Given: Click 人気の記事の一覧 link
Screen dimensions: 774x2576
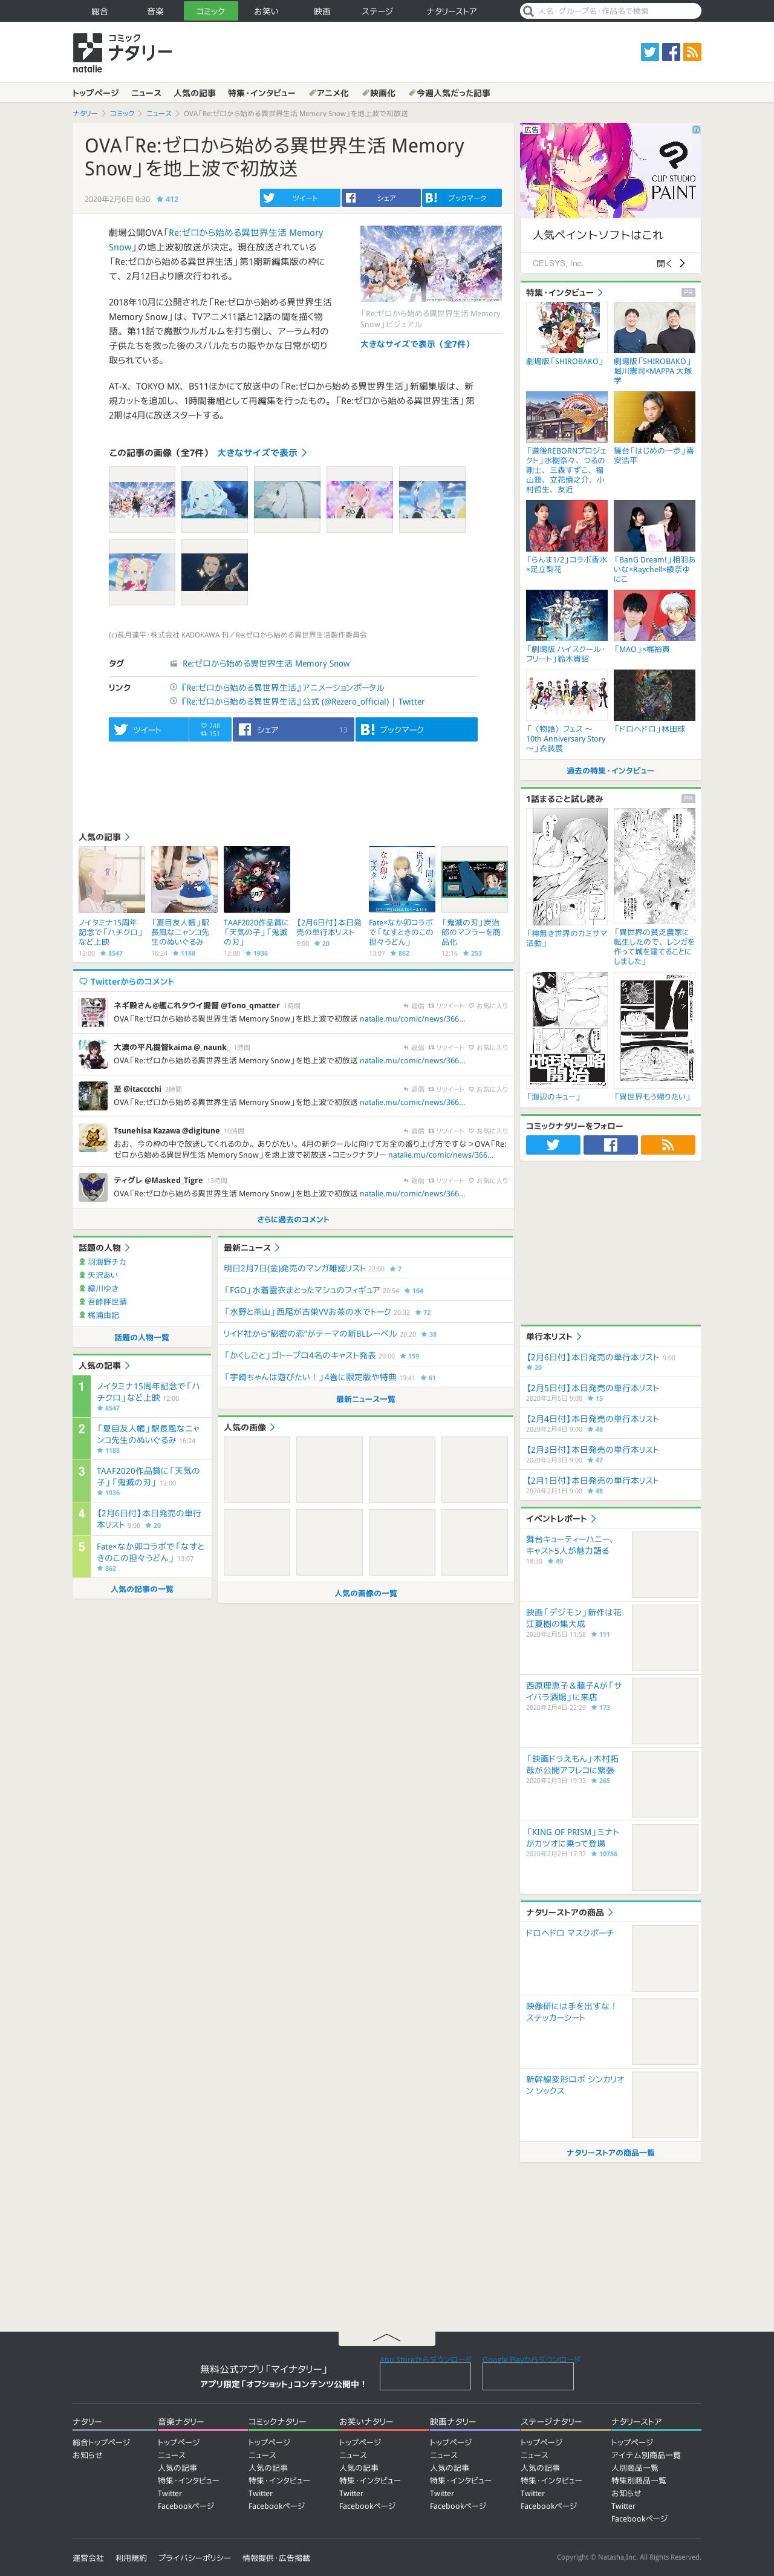Looking at the screenshot, I should click(x=141, y=1589).
